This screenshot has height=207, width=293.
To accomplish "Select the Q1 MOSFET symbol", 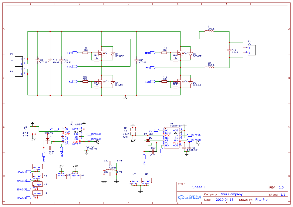I will pyautogui.click(x=102, y=53).
